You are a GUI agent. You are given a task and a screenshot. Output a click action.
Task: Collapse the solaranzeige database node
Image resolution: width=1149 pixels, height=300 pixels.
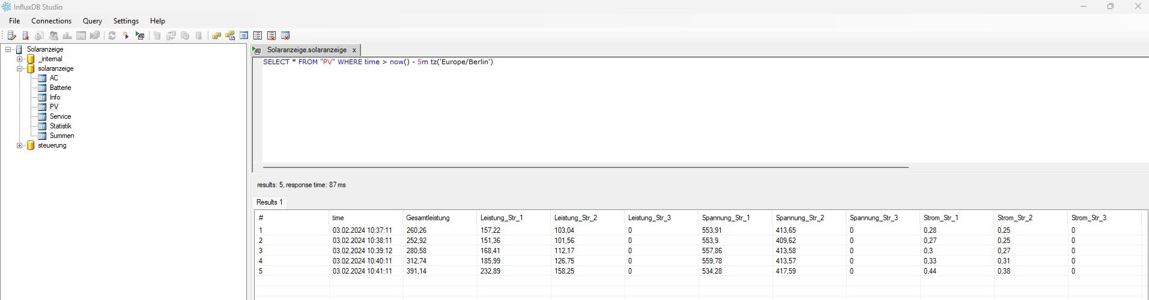[x=20, y=68]
